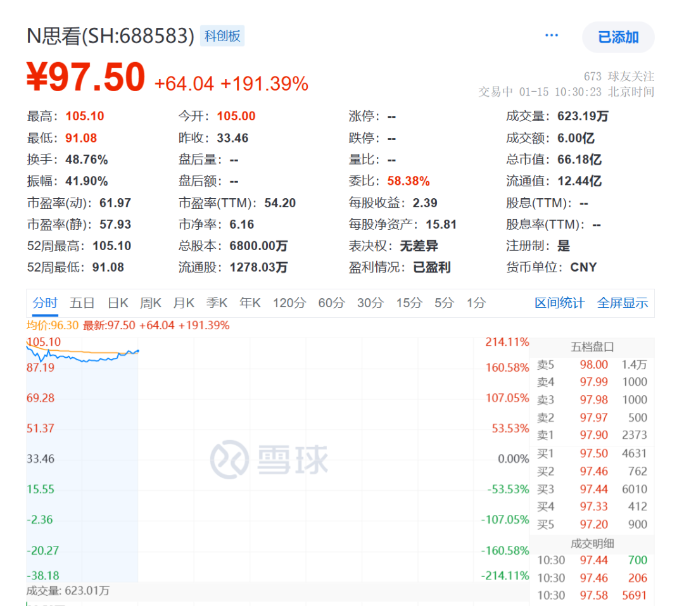This screenshot has height=606, width=684.
Task: Switch to the 5分 interval tab
Action: 444,303
